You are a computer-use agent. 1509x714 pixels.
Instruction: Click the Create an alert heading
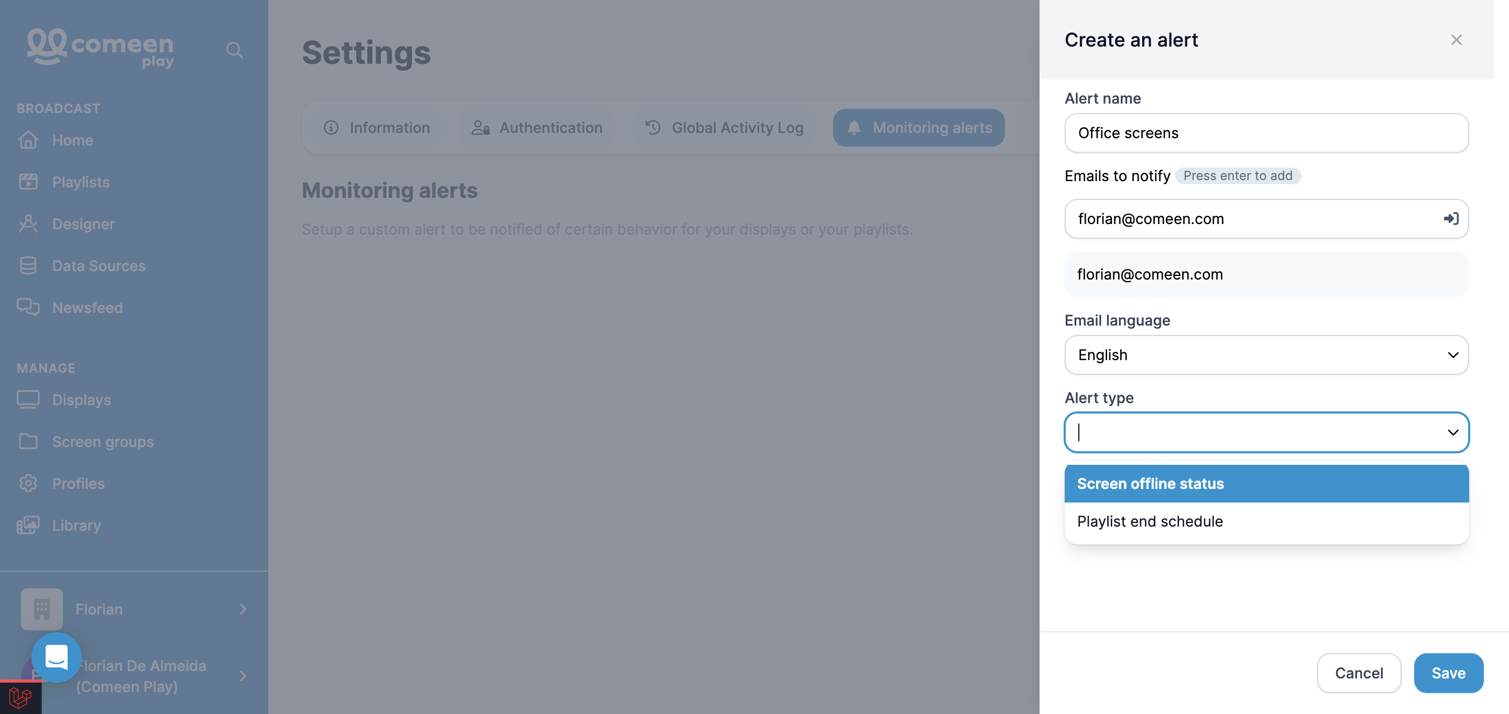[x=1131, y=40]
